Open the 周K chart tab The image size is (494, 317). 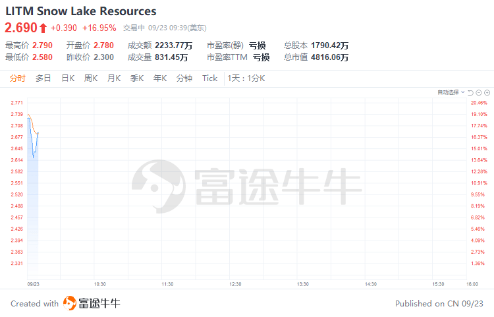coord(91,78)
